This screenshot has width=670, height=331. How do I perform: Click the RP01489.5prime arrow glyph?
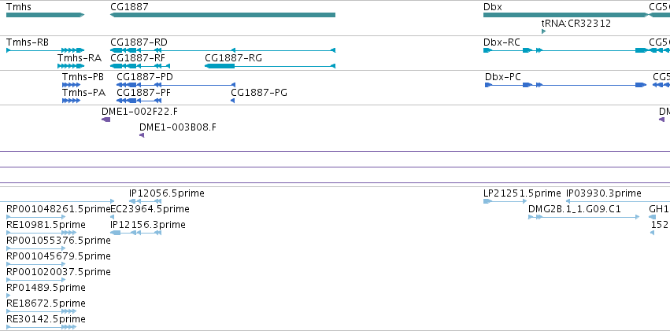coord(9,296)
